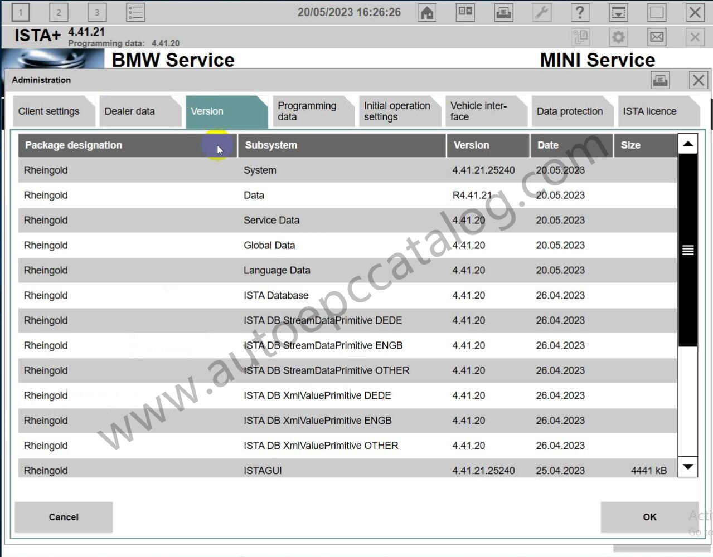Close the Administration dialog
Screen dimensions: 713x557
tap(699, 80)
